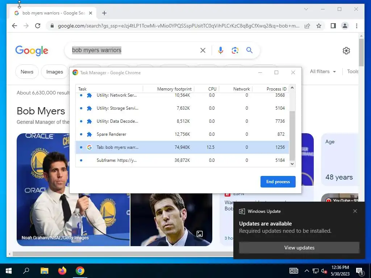Select the Spare Renderer row
This screenshot has width=371, height=278.
click(x=183, y=134)
